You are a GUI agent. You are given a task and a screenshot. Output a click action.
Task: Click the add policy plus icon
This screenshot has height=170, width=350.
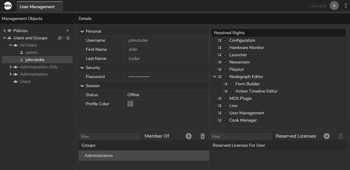(x=68, y=31)
